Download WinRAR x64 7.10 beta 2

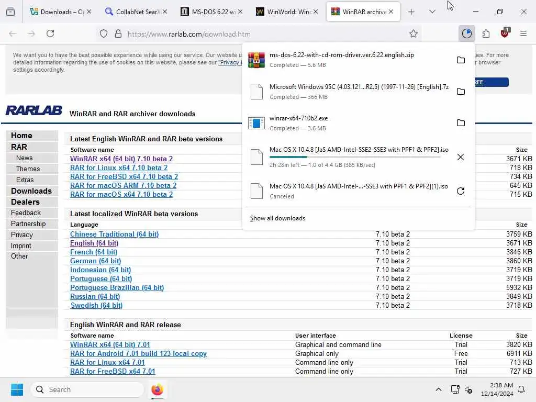pyautogui.click(x=121, y=159)
